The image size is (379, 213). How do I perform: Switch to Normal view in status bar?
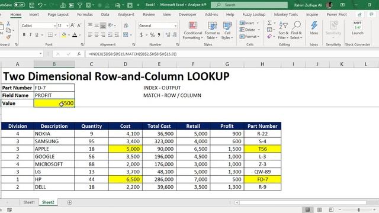(x=307, y=209)
